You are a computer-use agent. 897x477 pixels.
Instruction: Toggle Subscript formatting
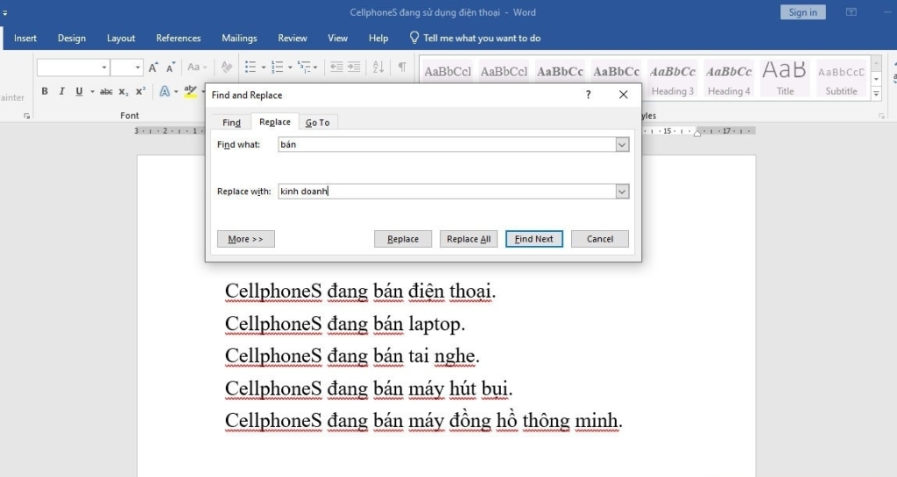(124, 91)
